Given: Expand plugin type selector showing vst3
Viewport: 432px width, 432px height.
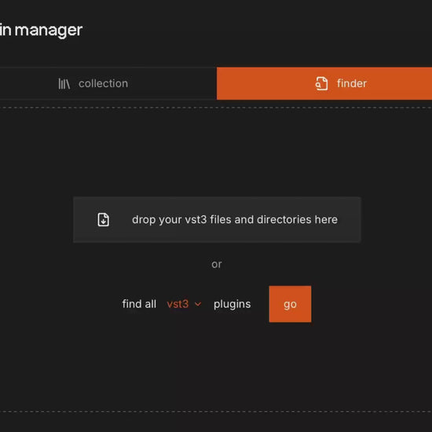Looking at the screenshot, I should [184, 304].
